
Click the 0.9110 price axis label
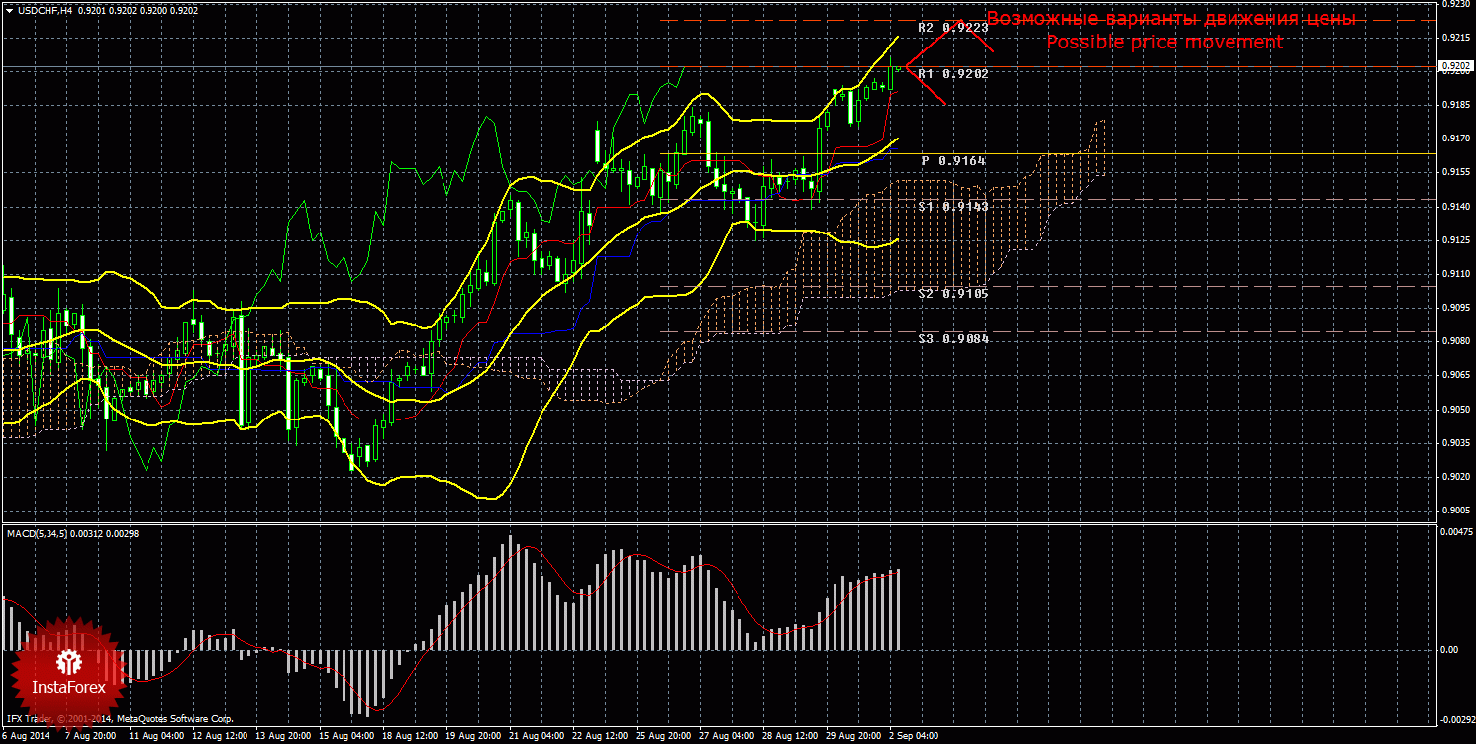click(x=1455, y=274)
